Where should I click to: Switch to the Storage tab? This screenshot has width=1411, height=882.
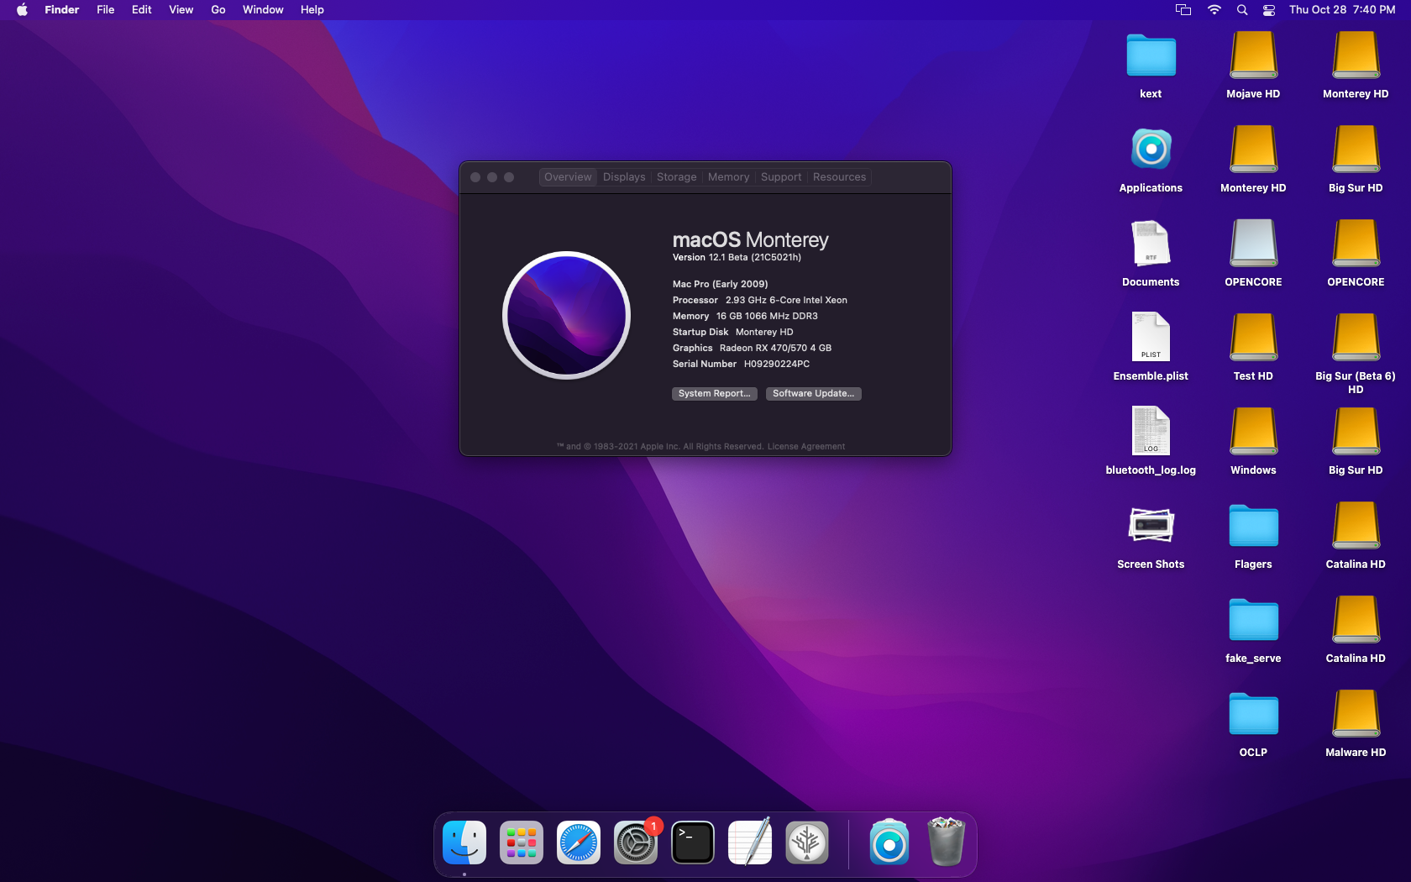pos(676,177)
